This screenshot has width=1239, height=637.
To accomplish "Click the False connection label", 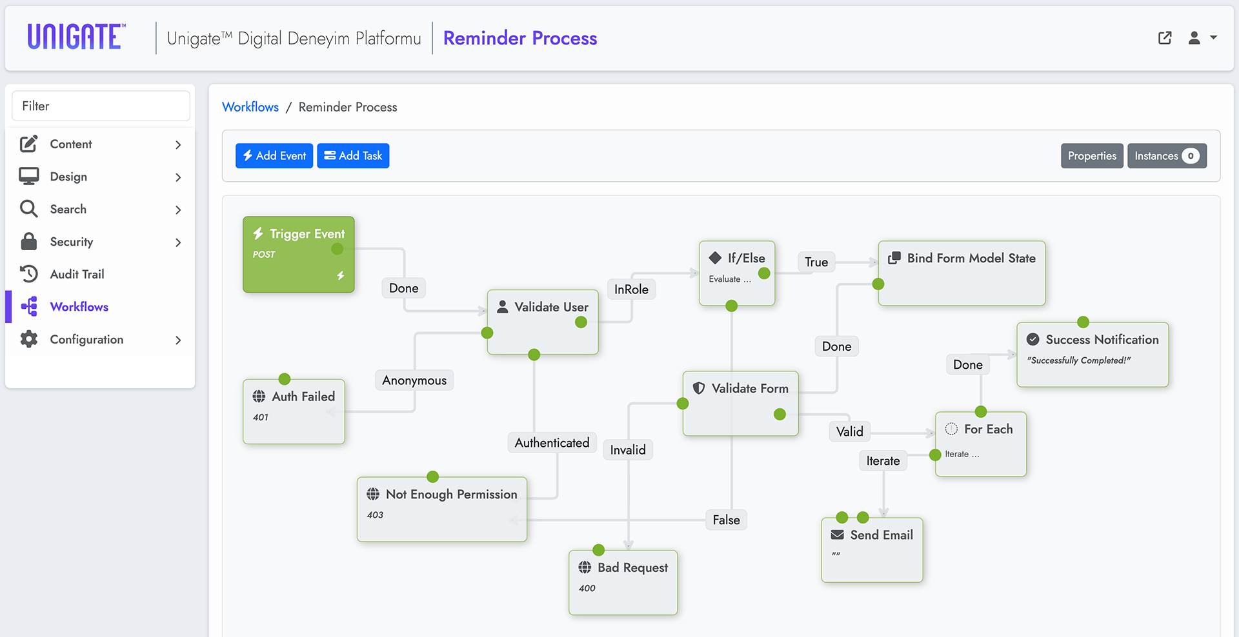I will coord(726,520).
